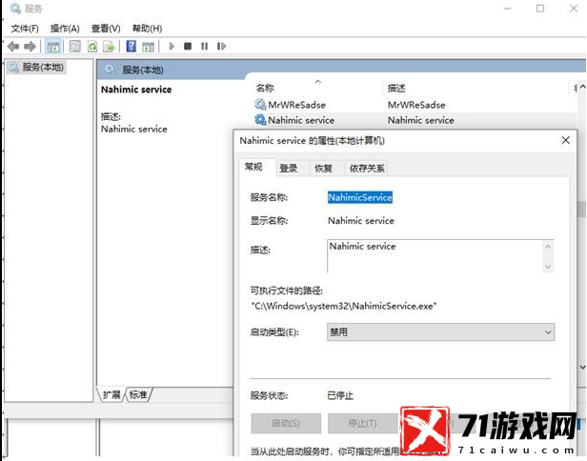The image size is (587, 461).
Task: Click the 启动(S) button
Action: click(286, 423)
